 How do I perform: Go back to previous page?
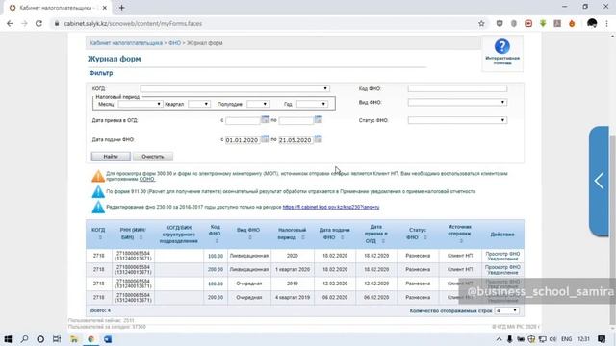point(10,23)
